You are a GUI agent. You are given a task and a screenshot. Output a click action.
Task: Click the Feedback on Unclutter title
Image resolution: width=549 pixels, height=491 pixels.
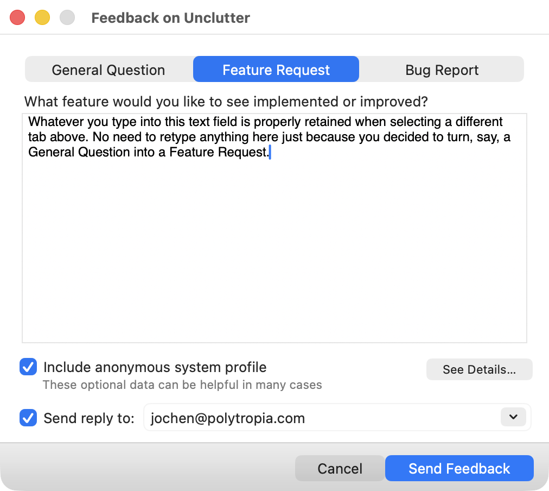click(x=170, y=18)
